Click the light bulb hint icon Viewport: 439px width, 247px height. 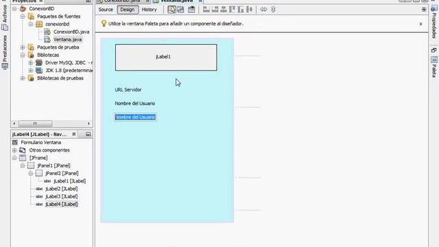[104, 23]
